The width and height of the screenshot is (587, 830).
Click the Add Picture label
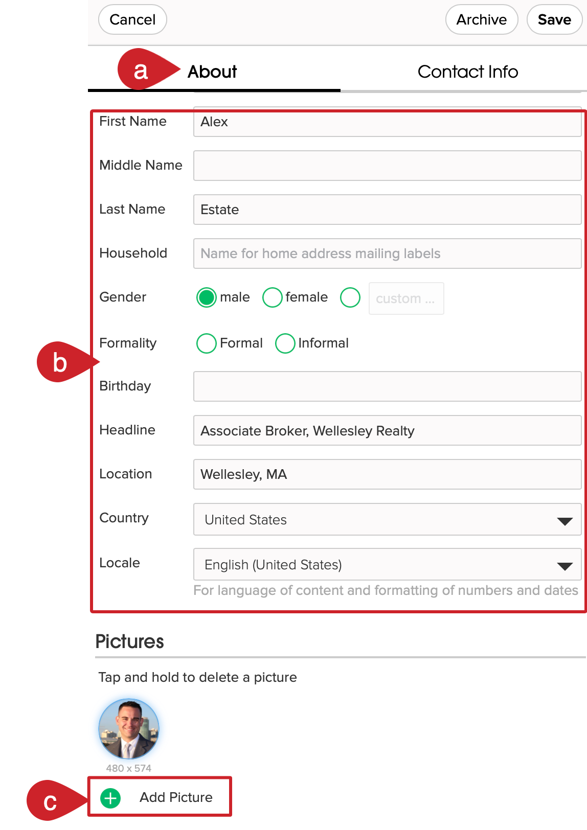tap(176, 797)
